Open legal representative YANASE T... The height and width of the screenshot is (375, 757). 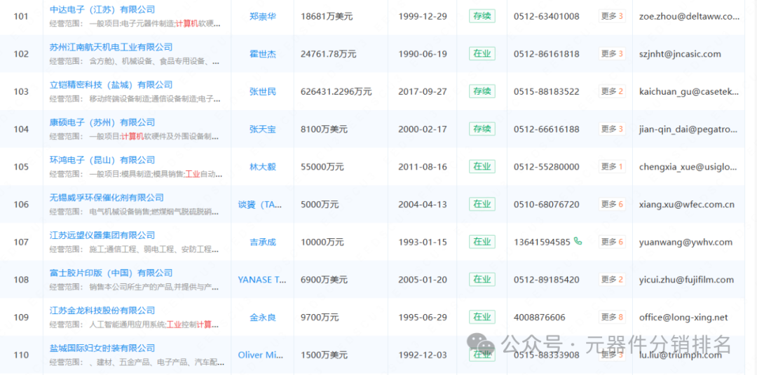point(262,280)
